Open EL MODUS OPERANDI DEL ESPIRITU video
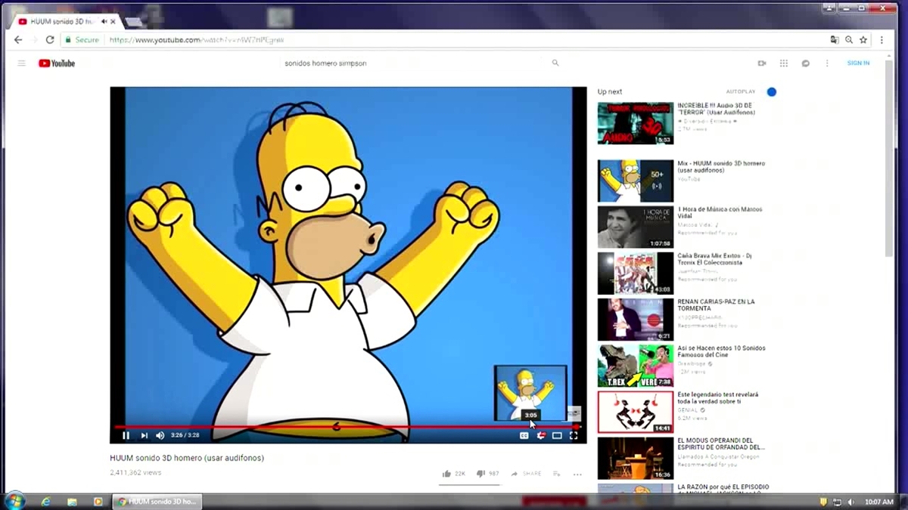Screen dimensions: 908x510 (636, 458)
